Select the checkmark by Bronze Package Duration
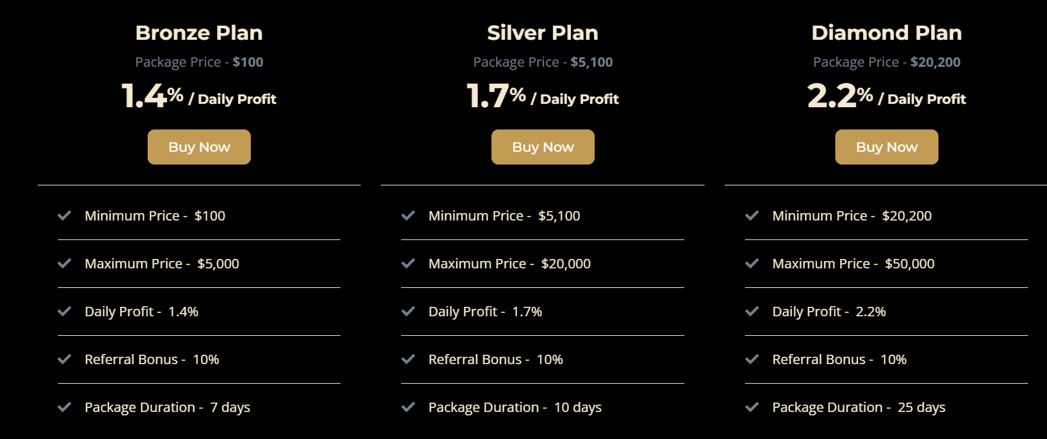 pyautogui.click(x=65, y=407)
